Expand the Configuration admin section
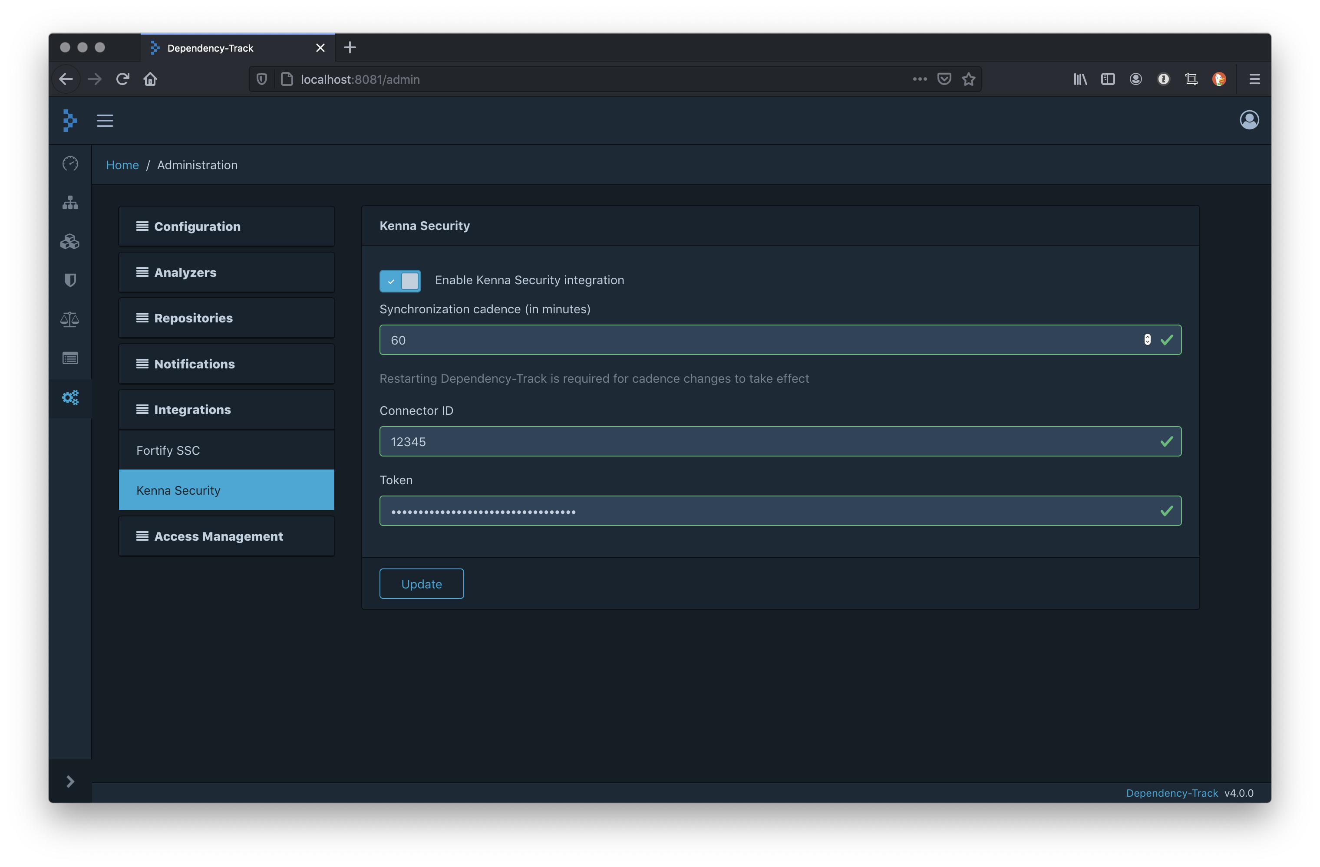 tap(226, 226)
